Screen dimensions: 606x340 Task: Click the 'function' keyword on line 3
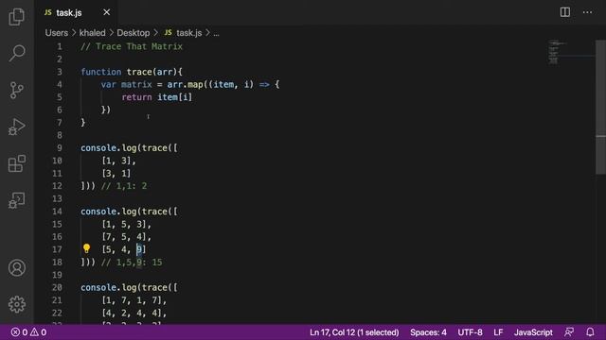pos(101,72)
